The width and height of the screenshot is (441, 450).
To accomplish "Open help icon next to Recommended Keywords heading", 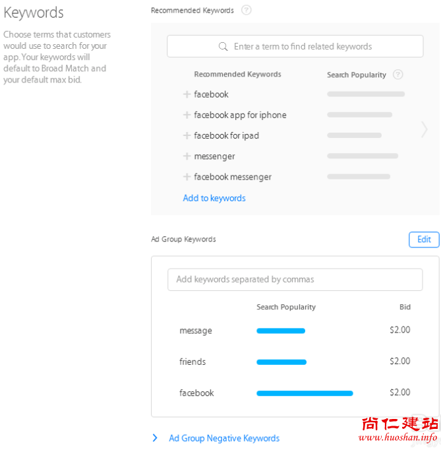I will (246, 10).
